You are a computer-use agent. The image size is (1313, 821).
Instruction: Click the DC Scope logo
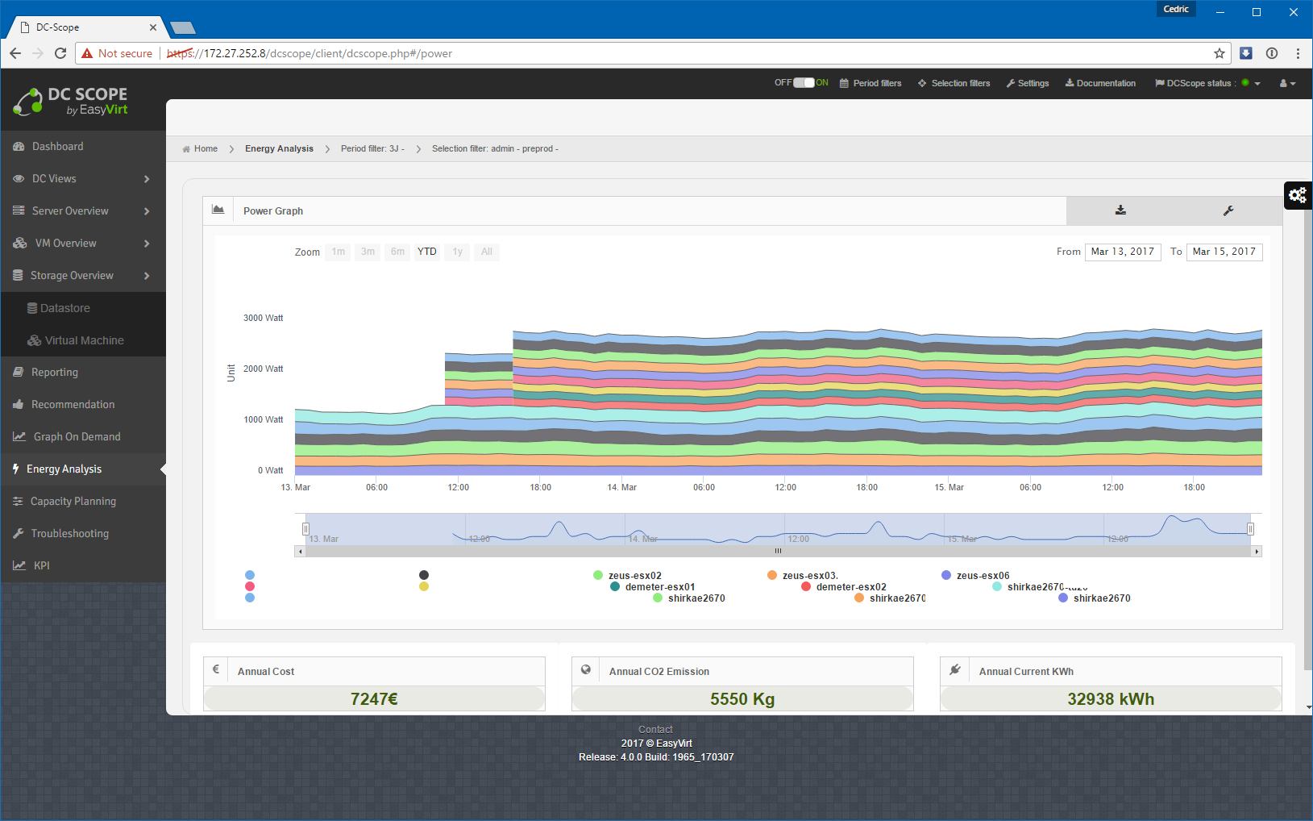[71, 101]
